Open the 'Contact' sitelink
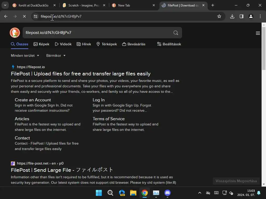266x199 pixels. point(22,138)
